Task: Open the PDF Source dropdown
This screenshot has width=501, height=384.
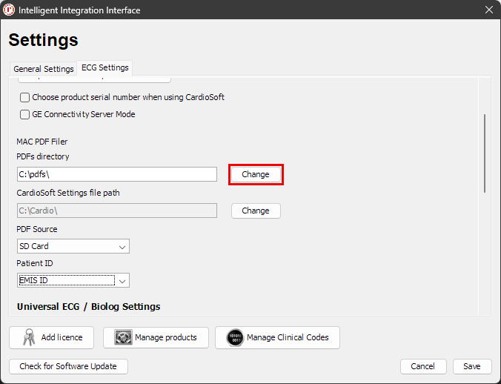Action: (x=73, y=246)
